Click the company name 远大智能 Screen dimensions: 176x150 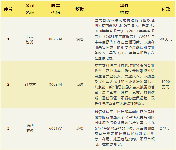click(x=30, y=39)
